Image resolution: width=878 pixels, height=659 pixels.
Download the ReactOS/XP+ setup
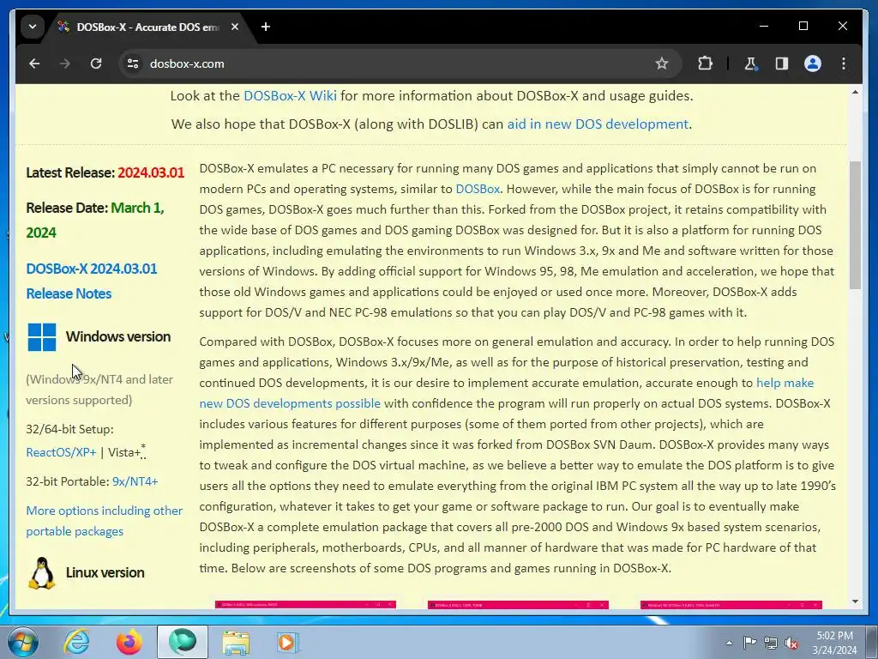tap(61, 452)
